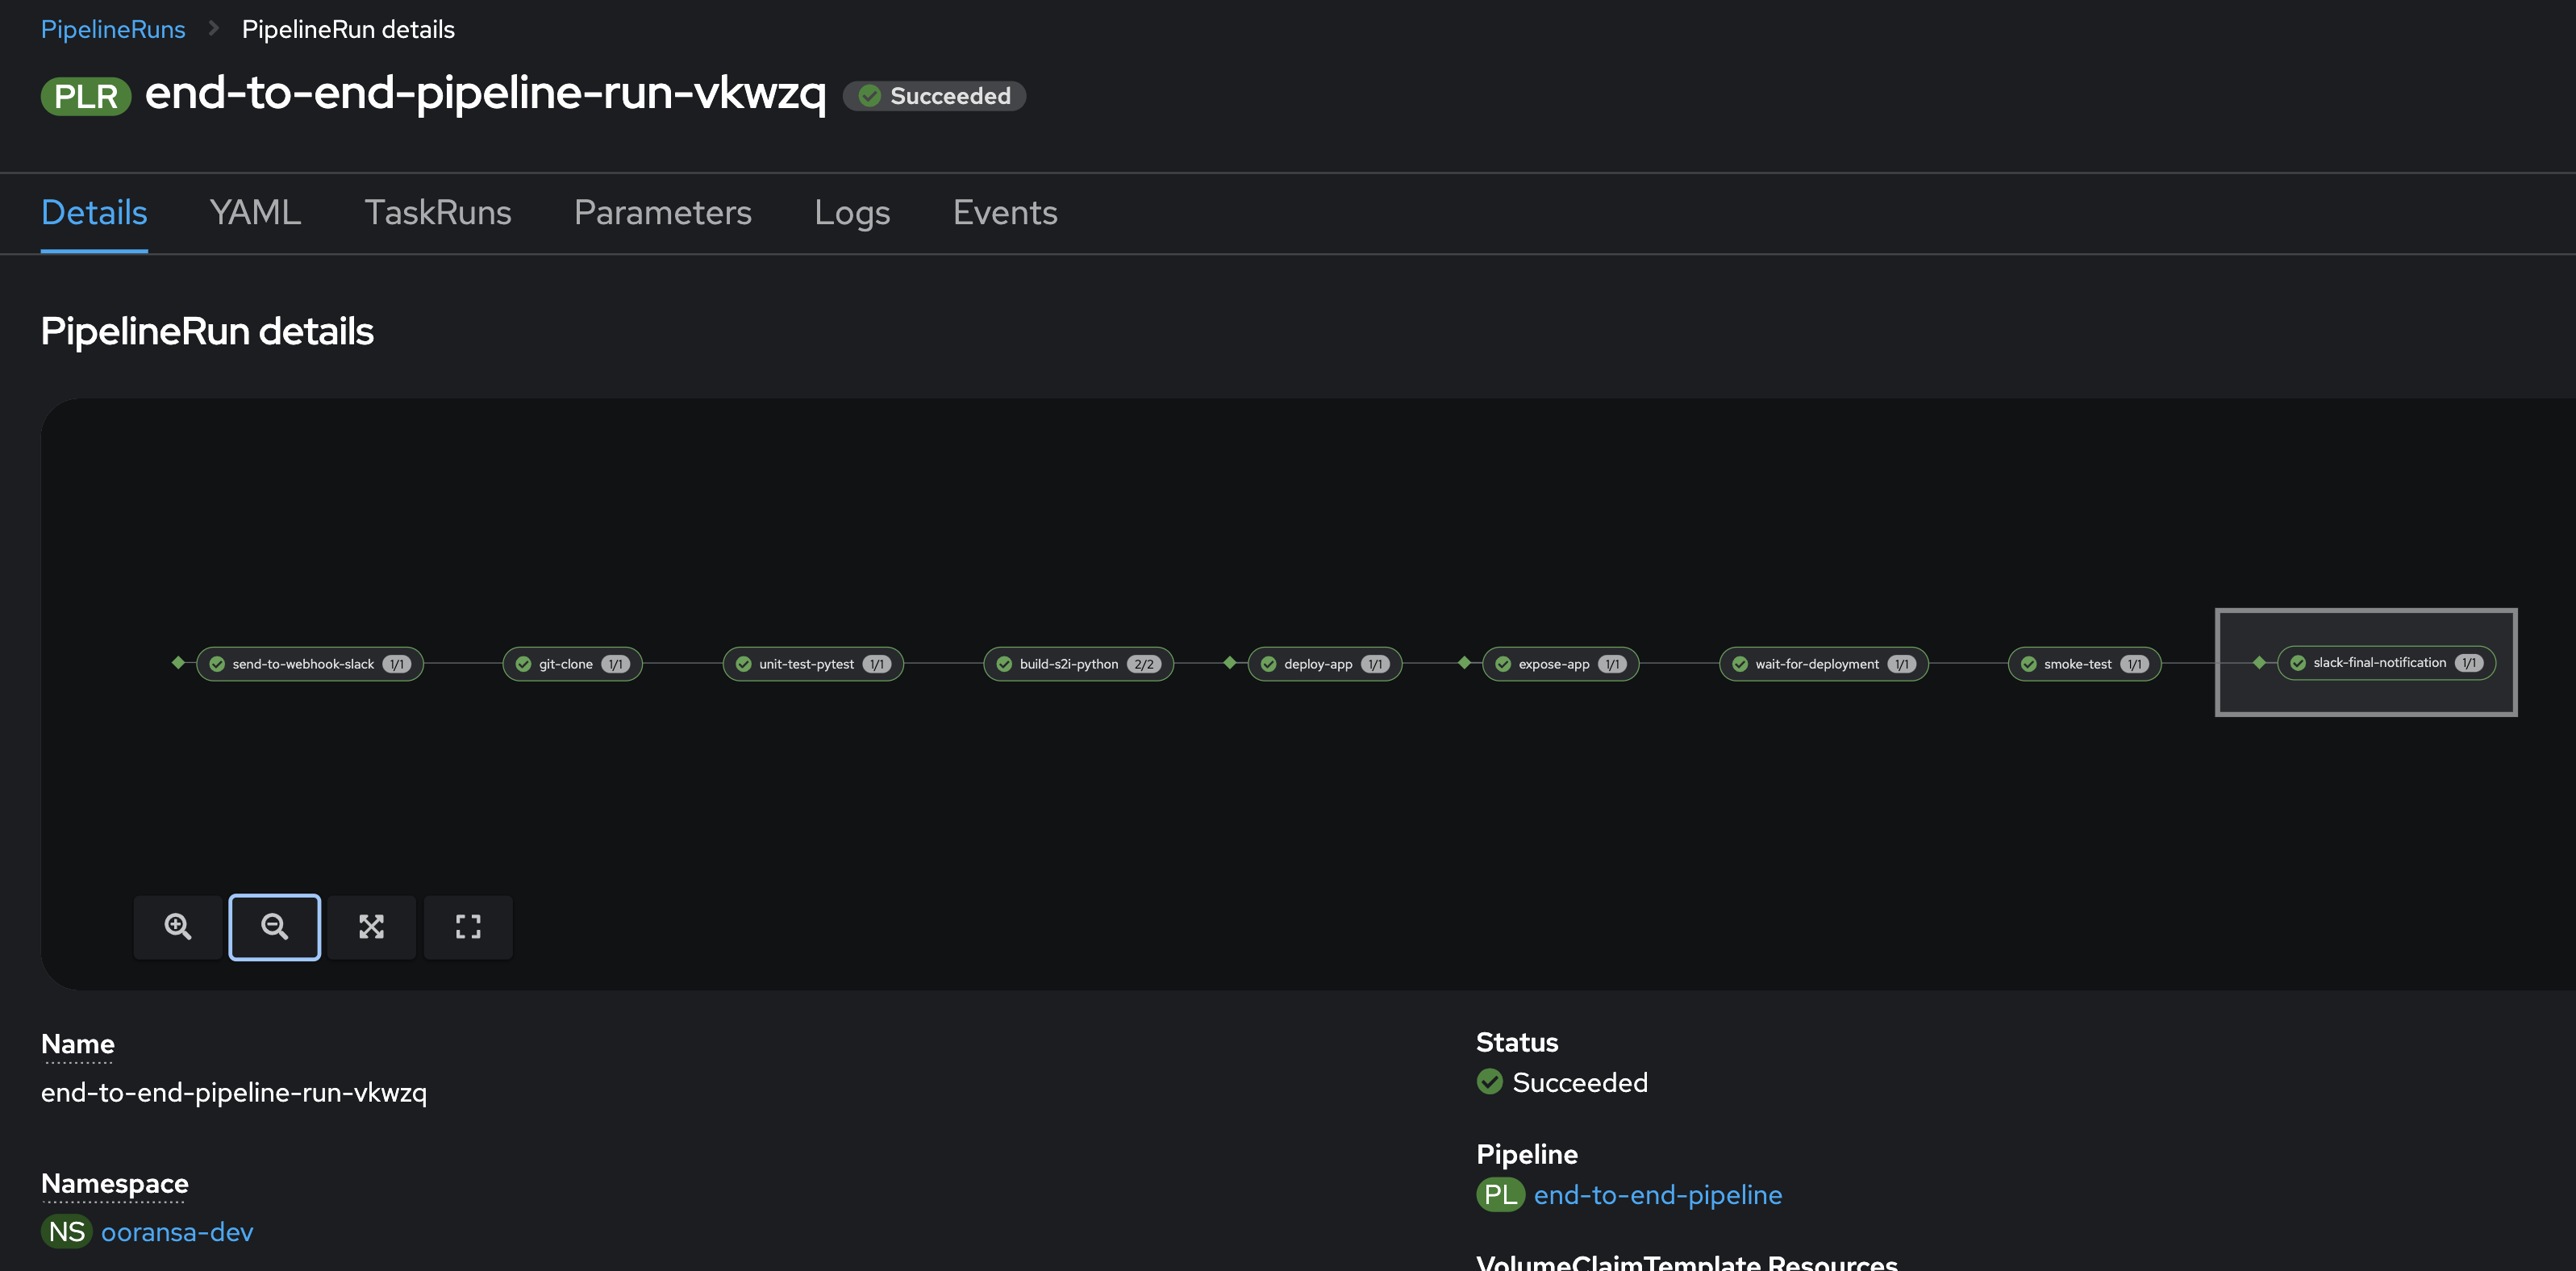Click the zoom in graph button
The width and height of the screenshot is (2576, 1271).
(178, 926)
